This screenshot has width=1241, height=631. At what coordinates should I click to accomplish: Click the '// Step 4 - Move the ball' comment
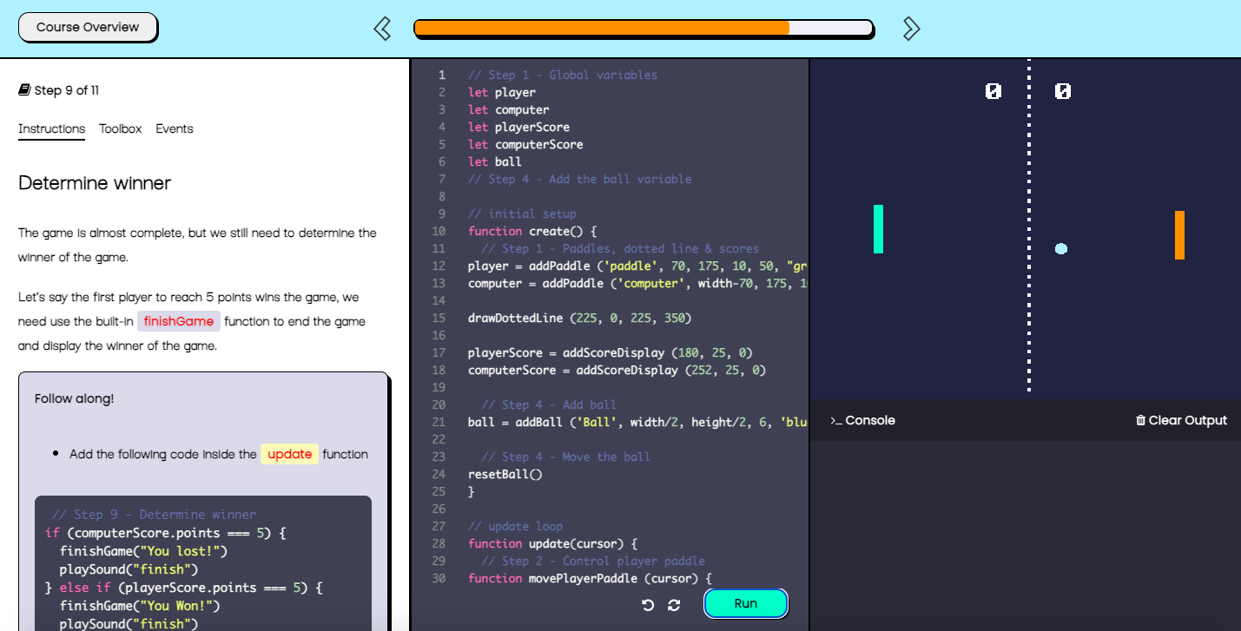coord(565,457)
